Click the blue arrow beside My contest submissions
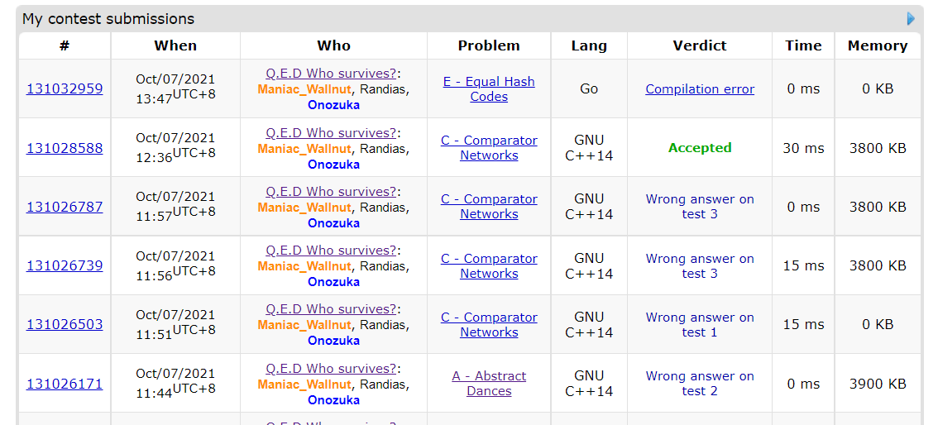The width and height of the screenshot is (938, 425). [x=911, y=18]
